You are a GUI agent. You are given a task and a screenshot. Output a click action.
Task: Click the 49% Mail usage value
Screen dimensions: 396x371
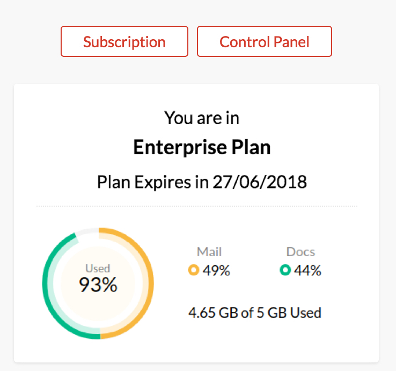(216, 271)
